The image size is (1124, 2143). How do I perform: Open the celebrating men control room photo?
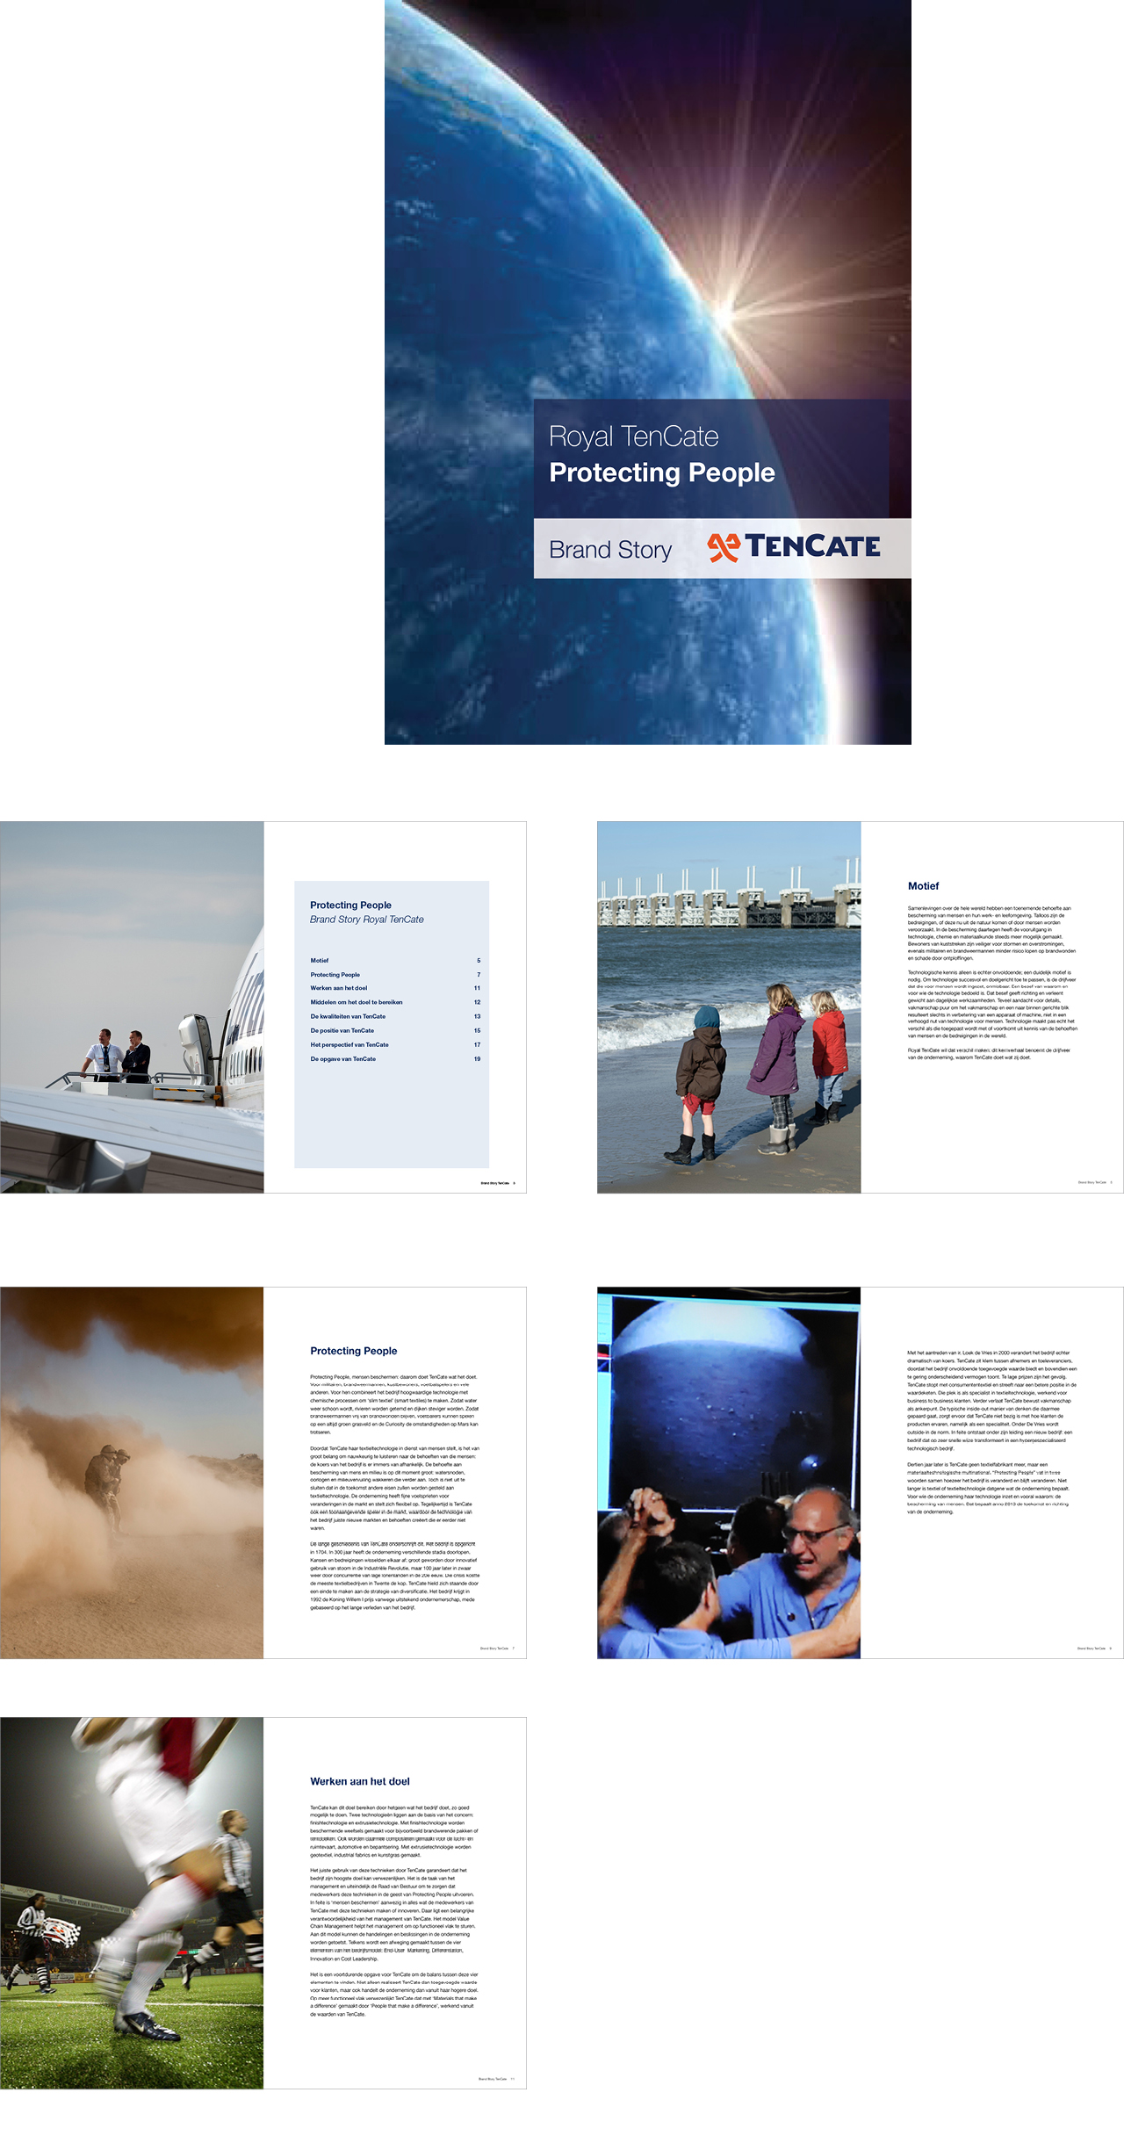pyautogui.click(x=729, y=1473)
